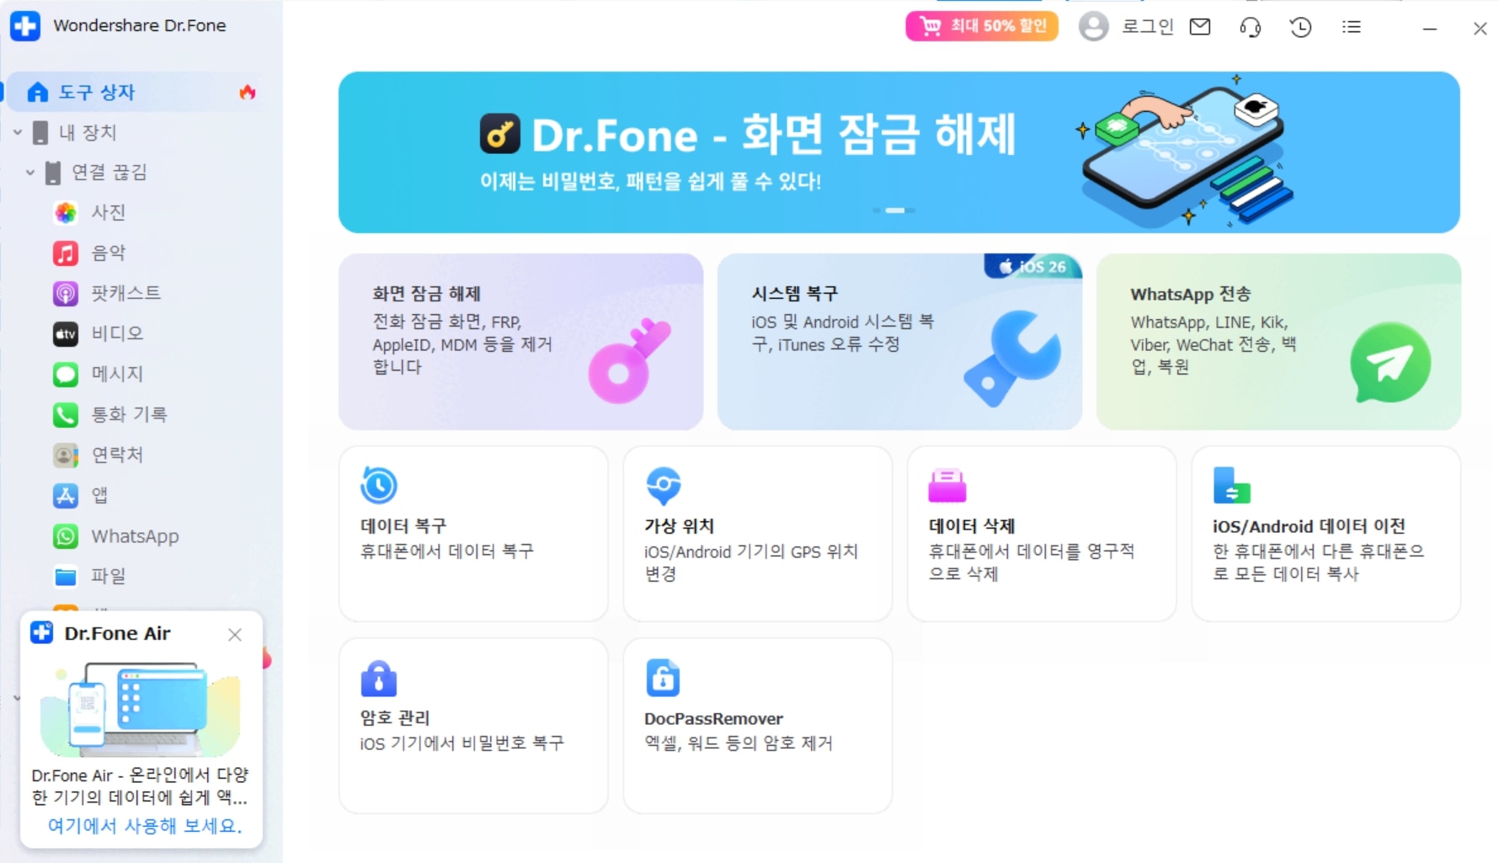Expand the chevron at the sidebar bottom

[16, 698]
